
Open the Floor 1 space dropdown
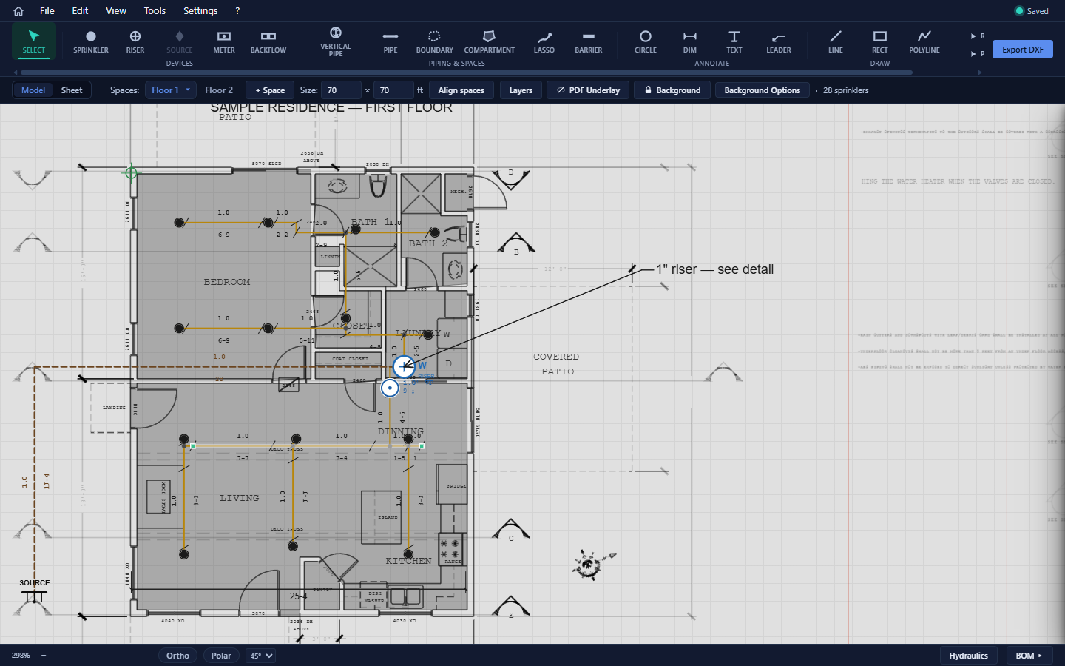point(171,90)
